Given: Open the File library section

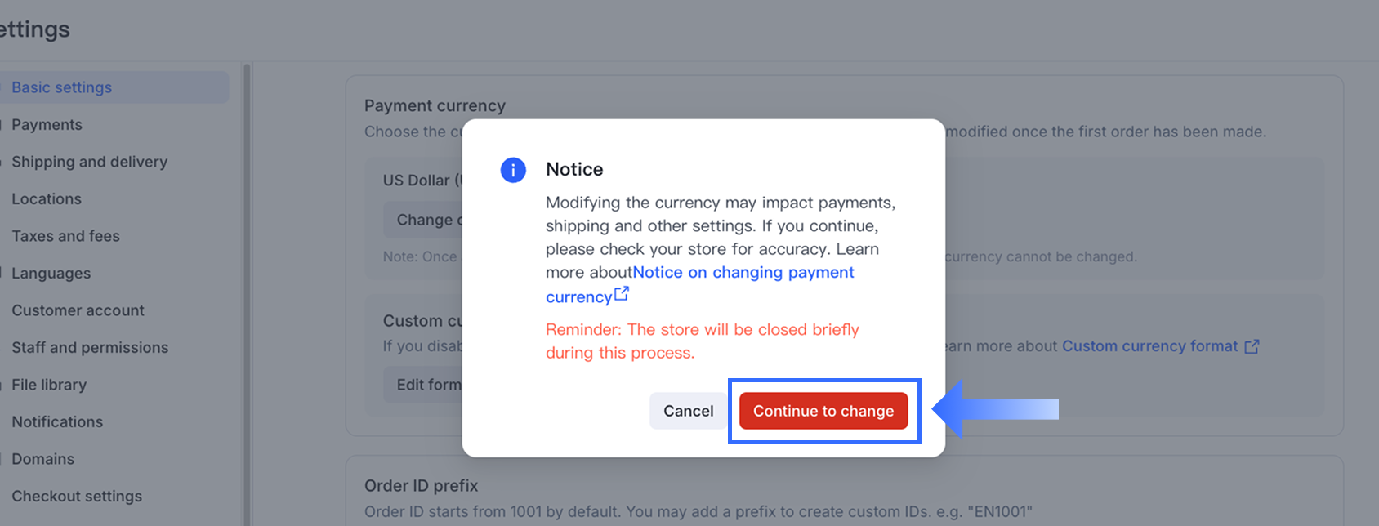Looking at the screenshot, I should [49, 385].
